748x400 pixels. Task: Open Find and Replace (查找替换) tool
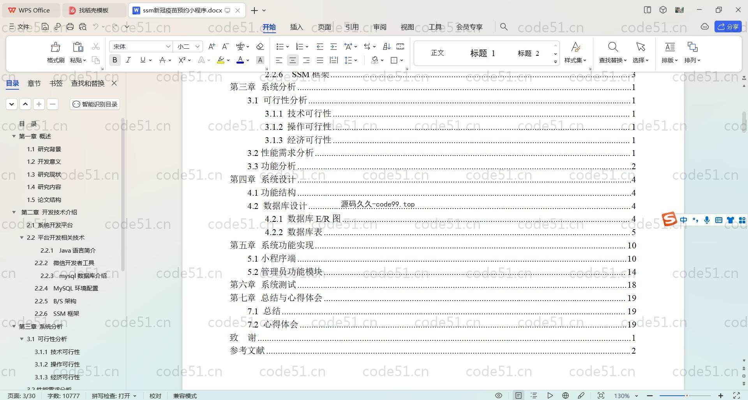(613, 52)
